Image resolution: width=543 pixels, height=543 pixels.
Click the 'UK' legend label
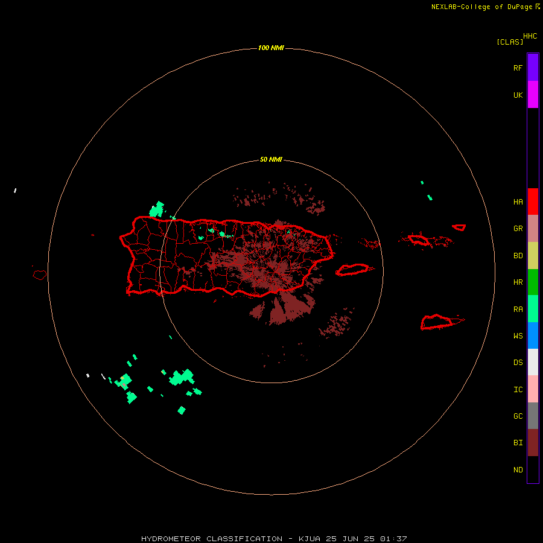pyautogui.click(x=518, y=95)
